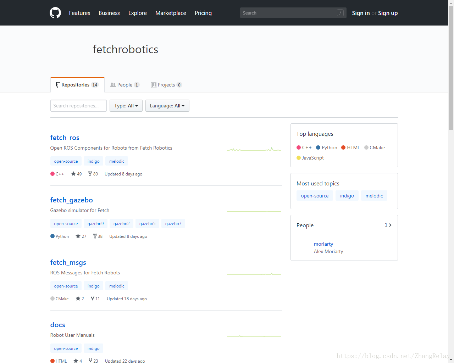Open the Marketplace menu item

[171, 13]
